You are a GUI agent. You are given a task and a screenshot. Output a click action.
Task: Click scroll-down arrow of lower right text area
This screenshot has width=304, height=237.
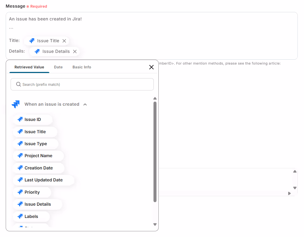point(295,188)
